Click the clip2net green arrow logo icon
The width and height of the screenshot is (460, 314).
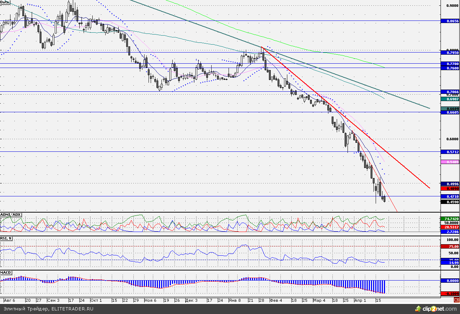(418, 309)
